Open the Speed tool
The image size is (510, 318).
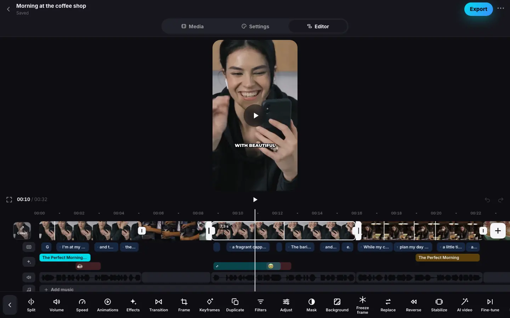coord(82,305)
